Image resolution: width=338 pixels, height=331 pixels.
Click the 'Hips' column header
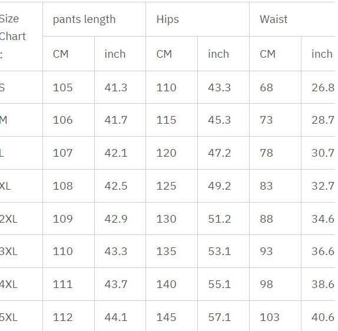(167, 19)
